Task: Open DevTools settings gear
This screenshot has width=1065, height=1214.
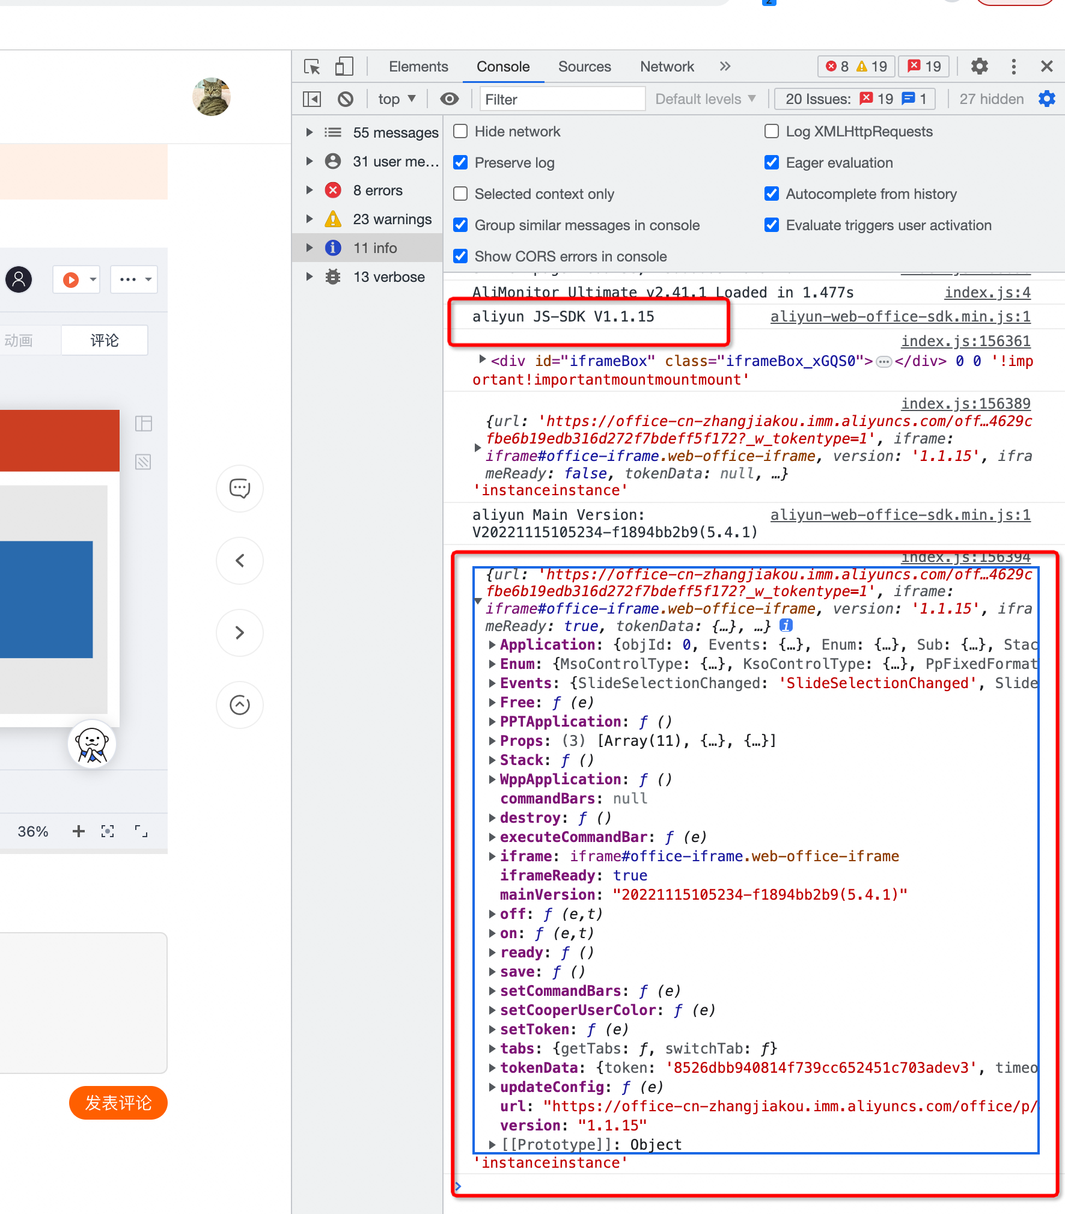Action: [980, 66]
